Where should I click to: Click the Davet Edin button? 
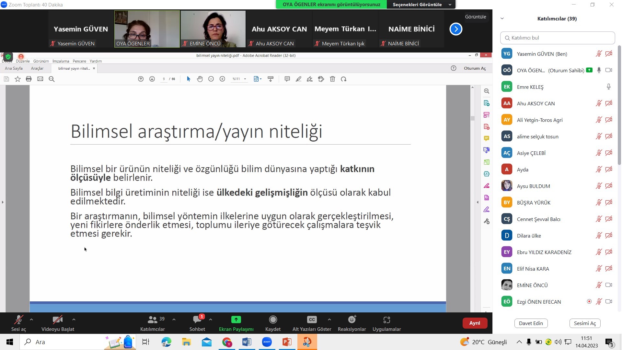click(x=531, y=323)
